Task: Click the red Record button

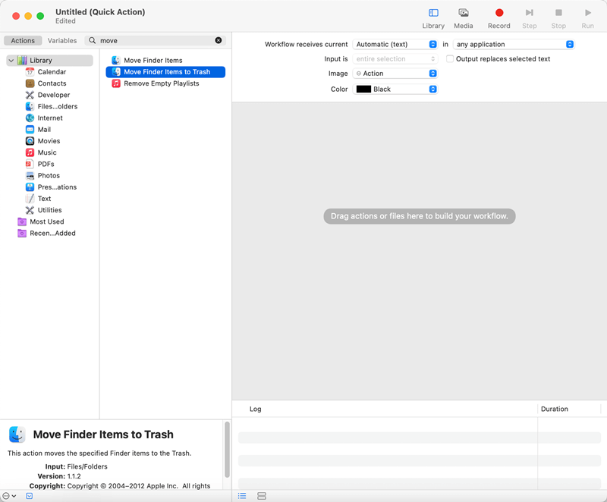Action: 498,13
